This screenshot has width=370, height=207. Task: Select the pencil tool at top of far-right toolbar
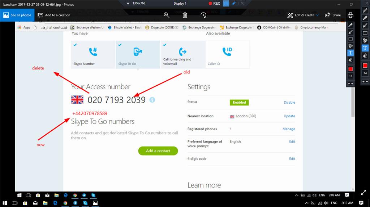[x=365, y=10]
